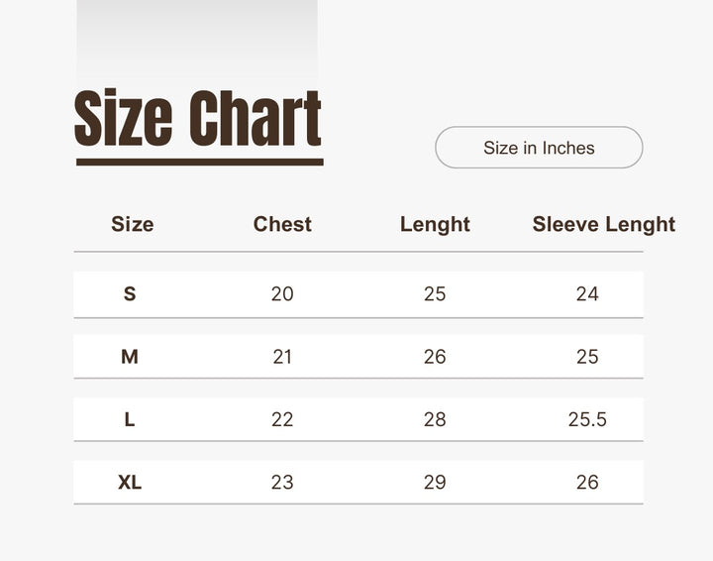Select the sleeve length value 24 for S
713x561 pixels.
(x=587, y=293)
